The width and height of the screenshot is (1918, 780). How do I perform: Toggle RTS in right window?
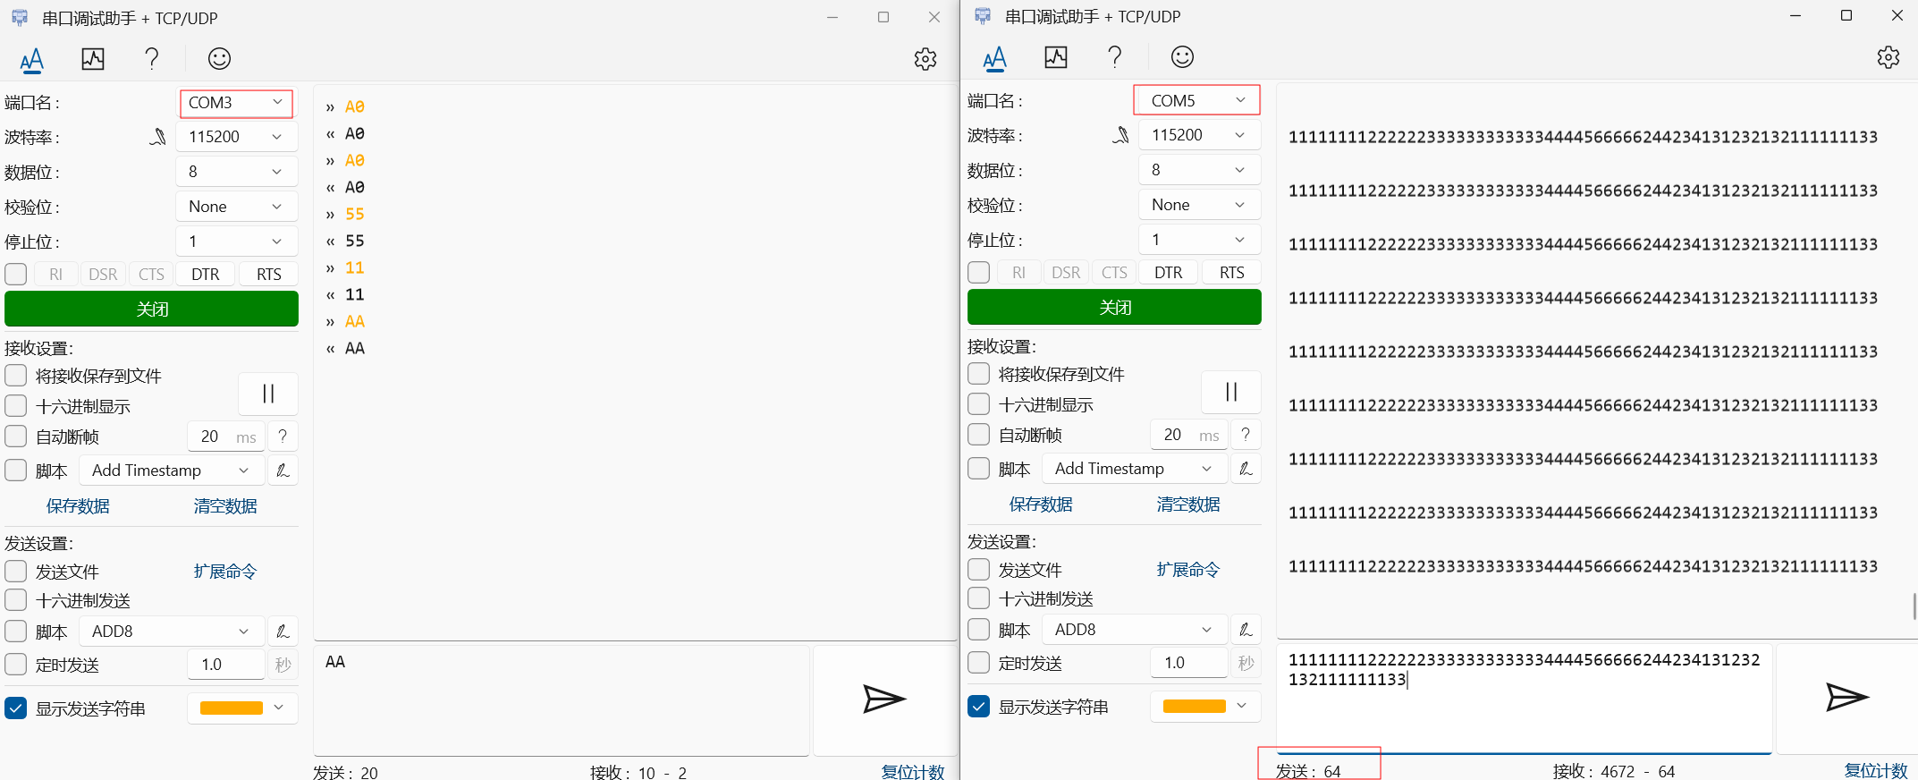coord(1231,273)
